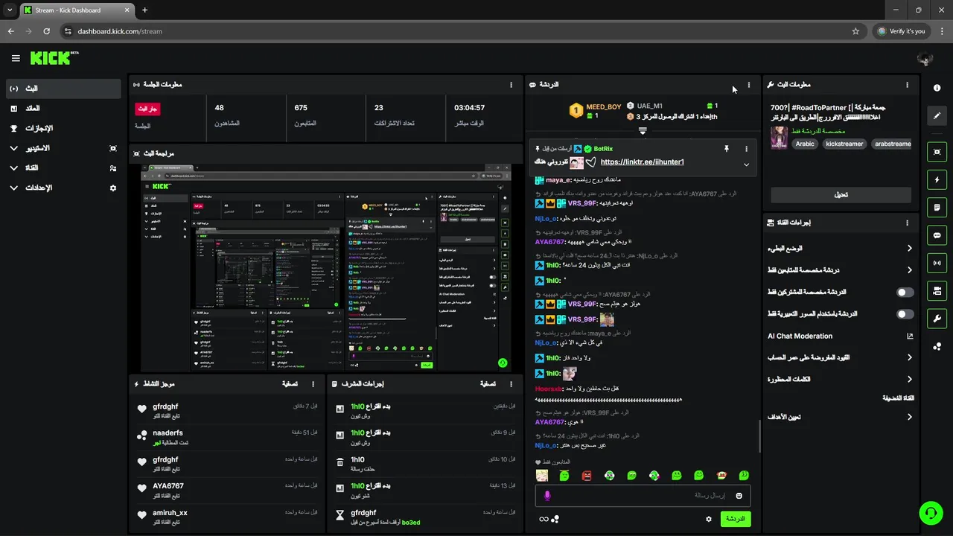The image size is (953, 536).
Task: Click the three-dots cluster icon in right sidebar
Action: (x=937, y=346)
